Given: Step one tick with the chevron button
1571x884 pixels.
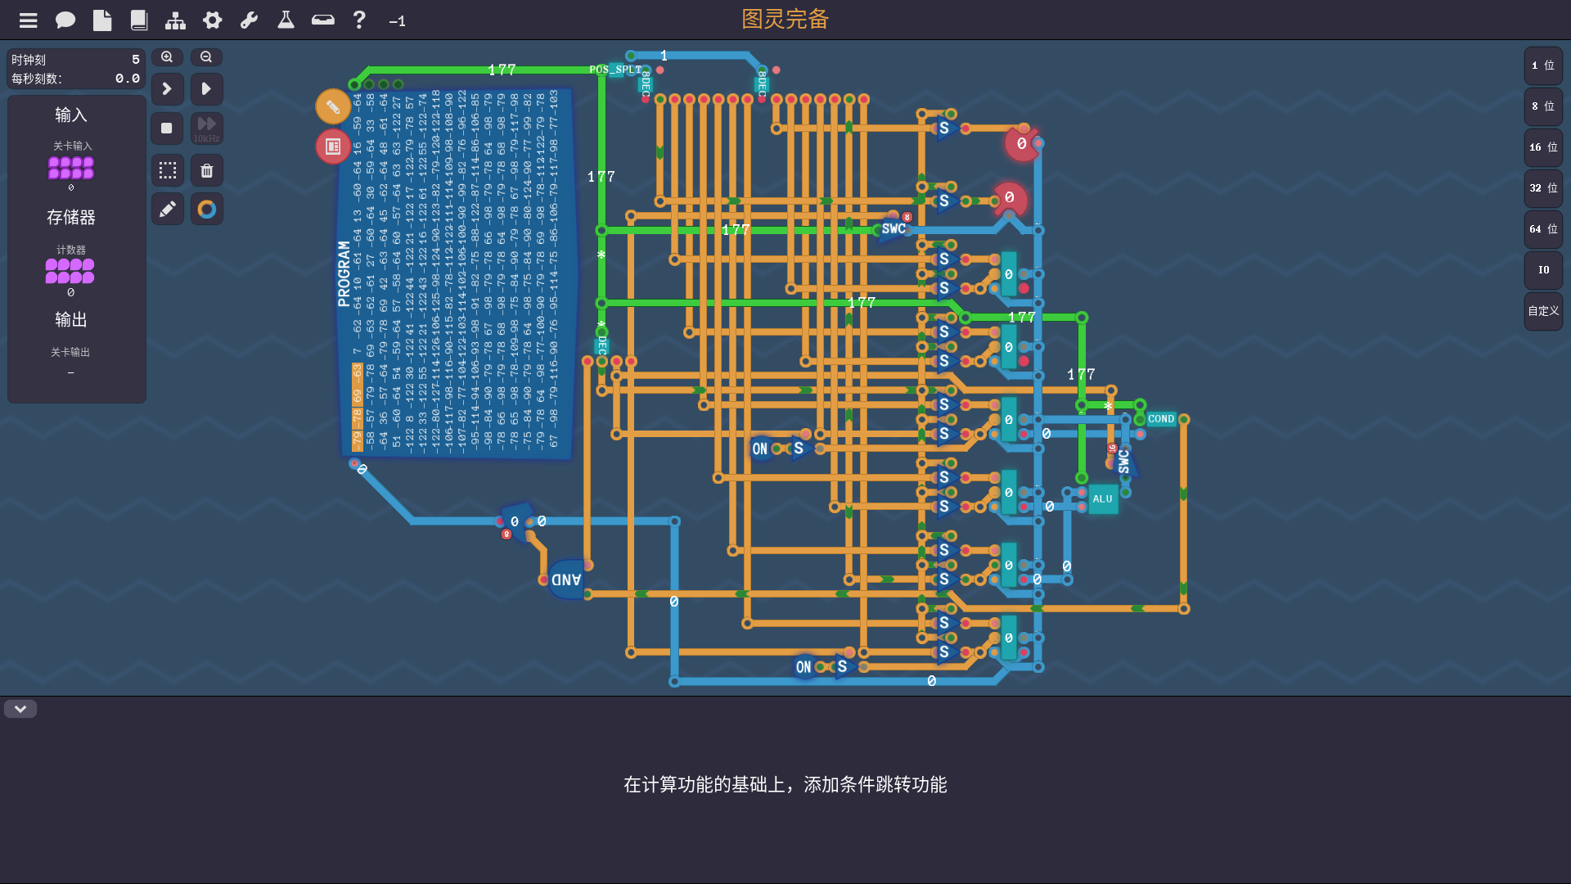Looking at the screenshot, I should click(167, 88).
